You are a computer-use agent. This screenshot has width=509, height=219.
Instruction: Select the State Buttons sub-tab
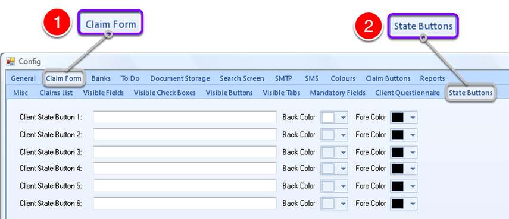coord(471,93)
